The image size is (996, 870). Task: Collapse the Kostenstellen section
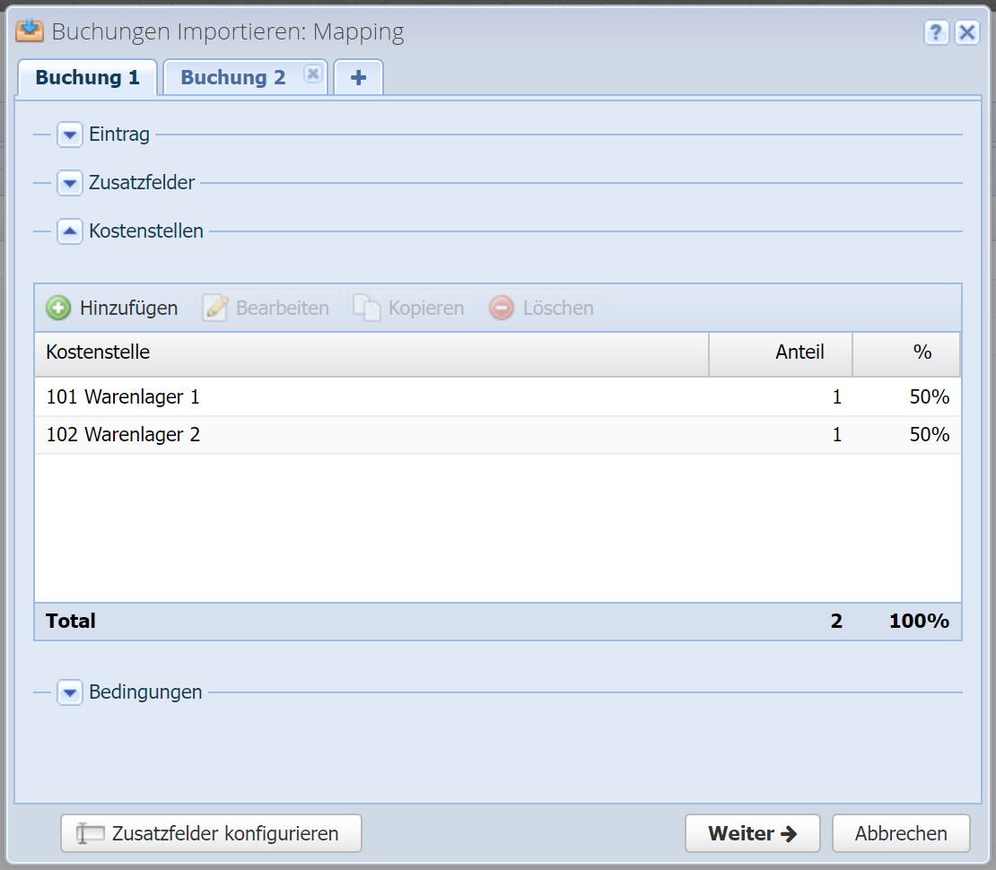pos(70,231)
